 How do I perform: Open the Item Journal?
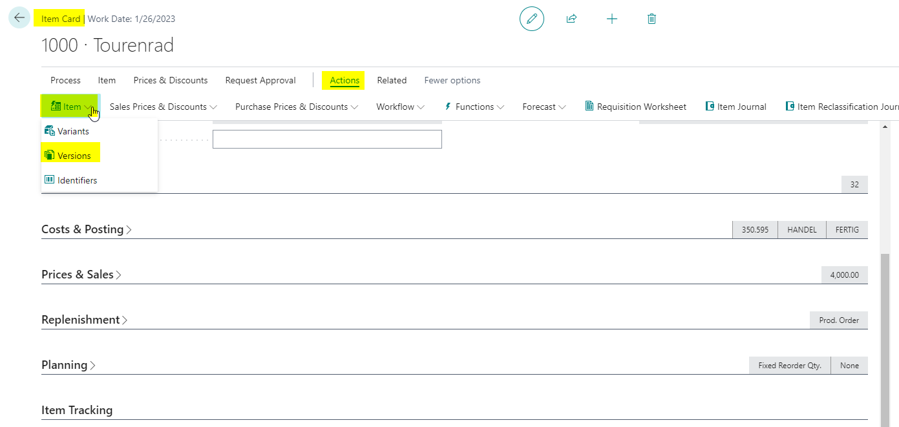point(735,107)
